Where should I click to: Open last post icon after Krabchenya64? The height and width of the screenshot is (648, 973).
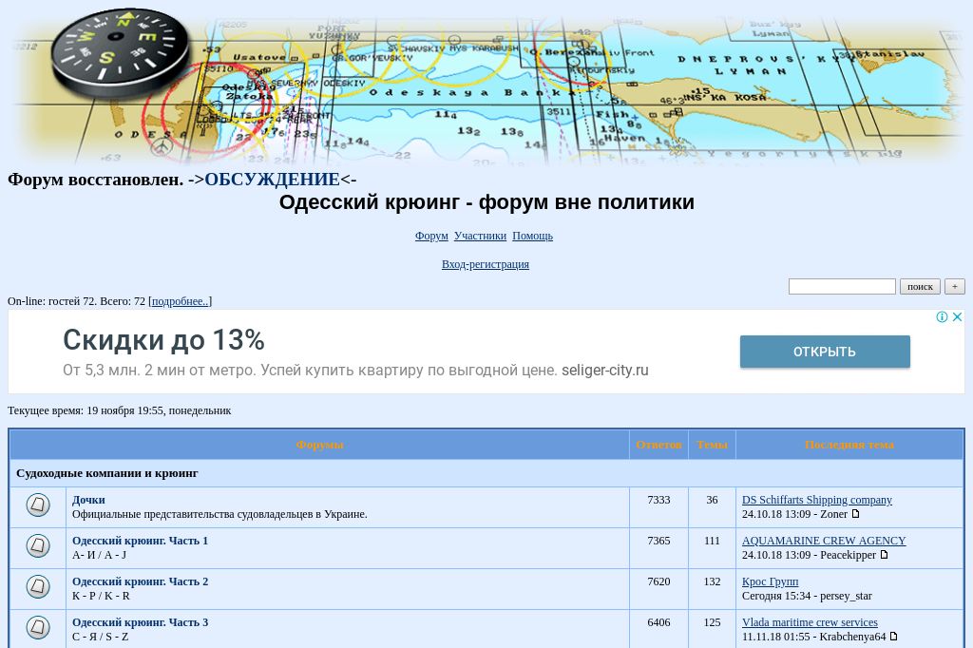[893, 637]
